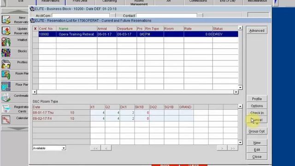Click the Rate column header
Image resolution: width=295 pixels, height=166 pixels.
(198, 29)
